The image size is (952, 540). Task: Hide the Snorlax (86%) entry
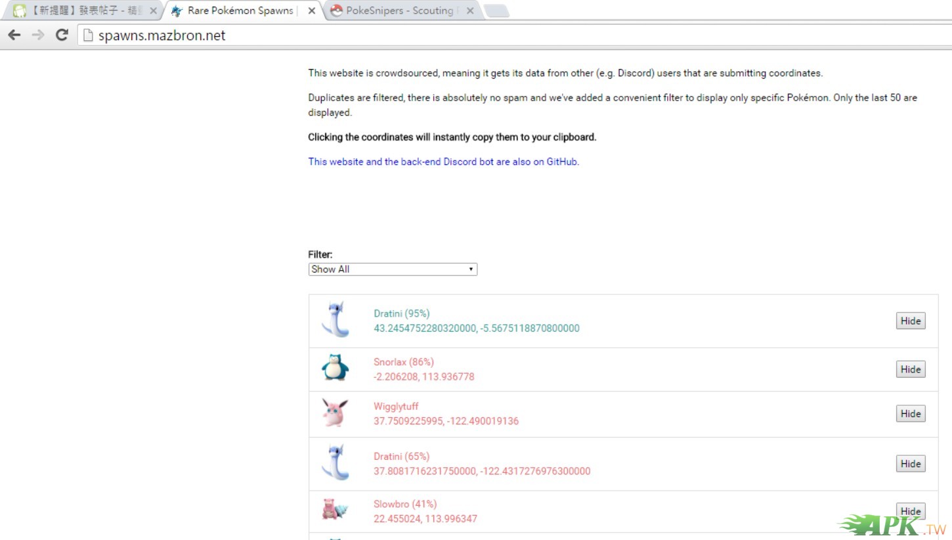911,369
